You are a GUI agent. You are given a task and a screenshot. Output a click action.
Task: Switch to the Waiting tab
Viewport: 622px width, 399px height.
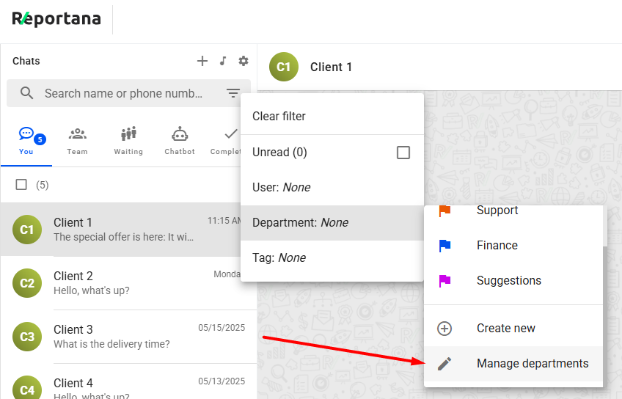128,140
